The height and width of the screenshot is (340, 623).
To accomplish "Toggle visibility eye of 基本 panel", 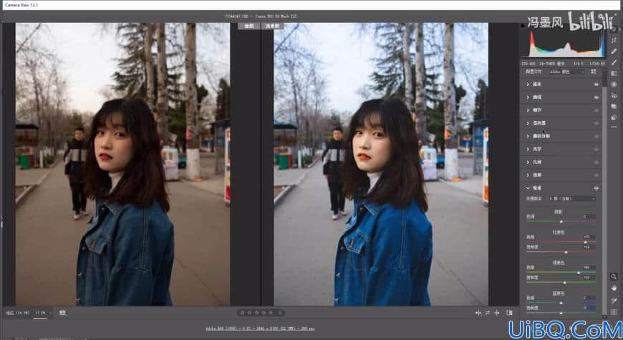I will coord(596,84).
